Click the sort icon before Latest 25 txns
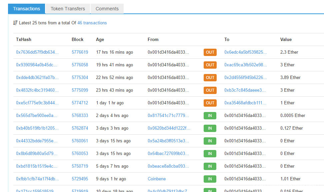Image resolution: width=324 pixels, height=192 pixels. [15, 23]
